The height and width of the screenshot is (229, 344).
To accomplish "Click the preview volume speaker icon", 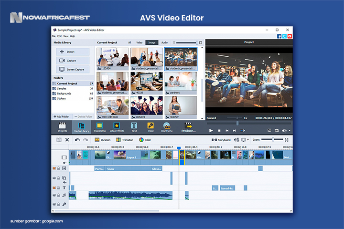I will point(284,131).
